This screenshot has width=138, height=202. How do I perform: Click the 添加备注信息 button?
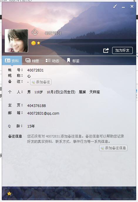coord(113,148)
